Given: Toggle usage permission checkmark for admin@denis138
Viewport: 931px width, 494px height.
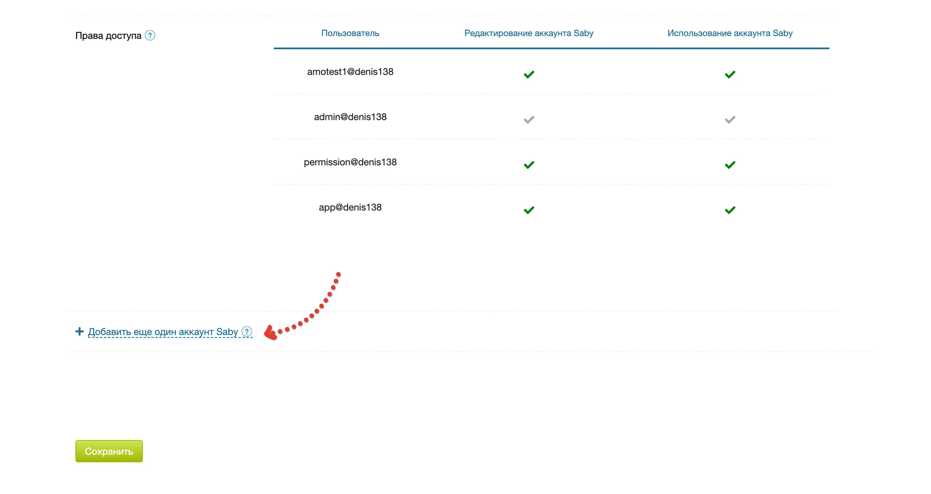Looking at the screenshot, I should tap(730, 120).
